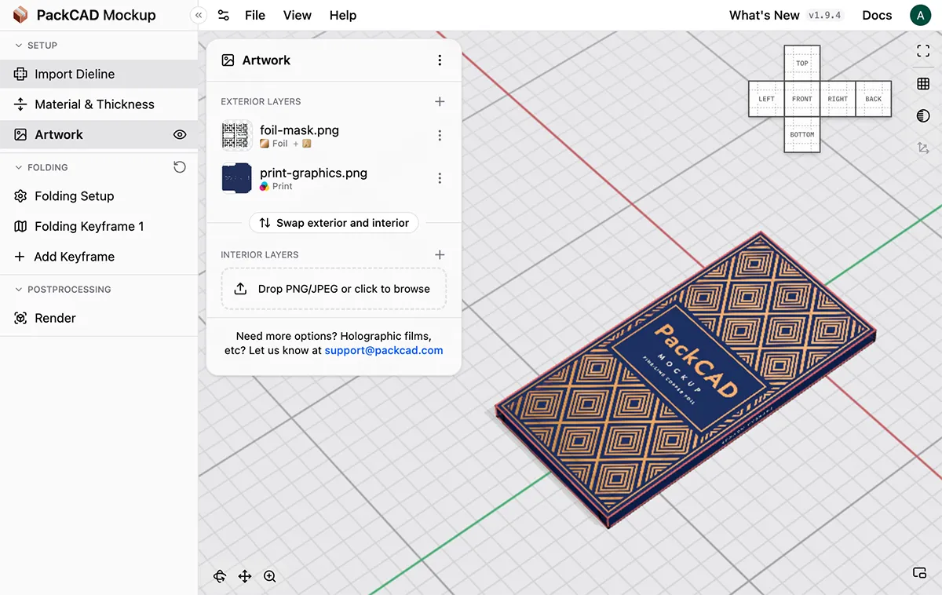Open the File menu

(255, 15)
